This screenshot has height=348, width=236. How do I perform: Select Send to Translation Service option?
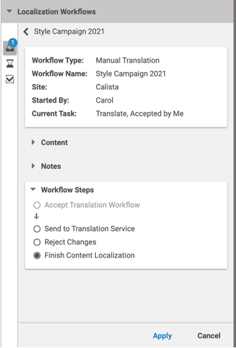(37, 229)
